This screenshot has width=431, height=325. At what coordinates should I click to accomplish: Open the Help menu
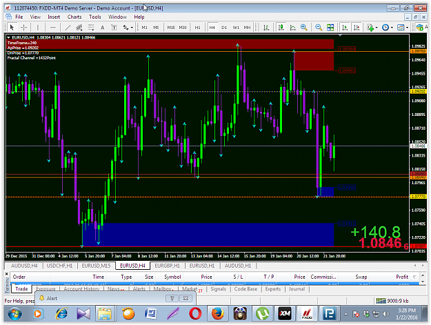[x=139, y=17]
